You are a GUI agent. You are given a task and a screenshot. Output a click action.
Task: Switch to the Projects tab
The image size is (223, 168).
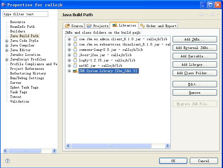pos(97,26)
